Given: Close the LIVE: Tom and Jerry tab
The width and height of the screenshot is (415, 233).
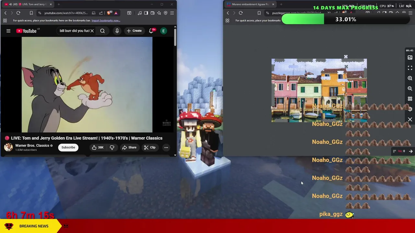Looking at the screenshot, I should coord(51,4).
